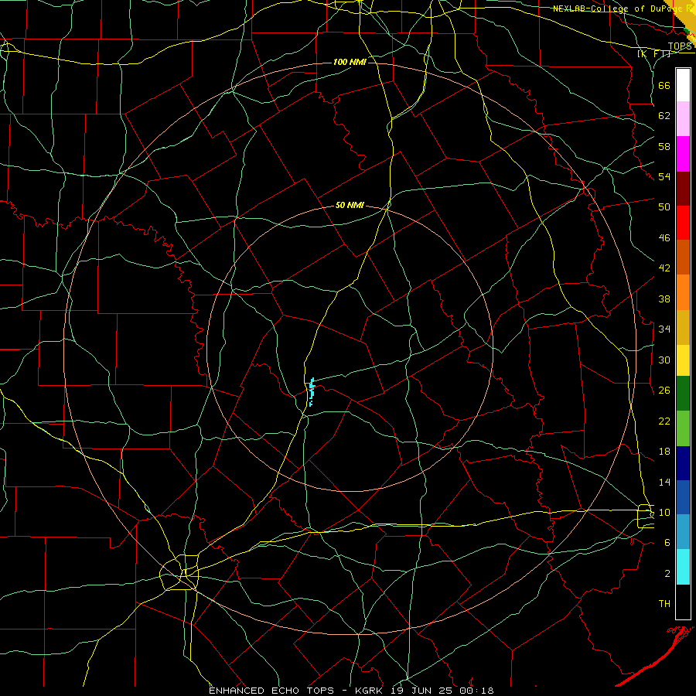This screenshot has width=696, height=696.
Task: Click the "KGRK" radar site identifier
Action: [368, 691]
